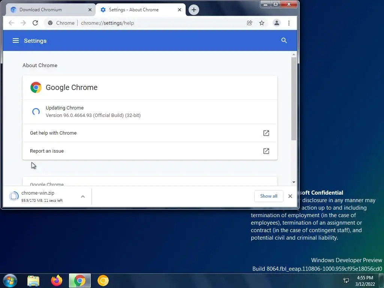Close the Settings - About Chrome tab

click(x=180, y=10)
